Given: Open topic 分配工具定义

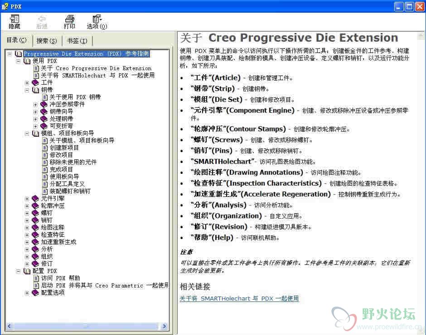Looking at the screenshot, I should point(67,184).
